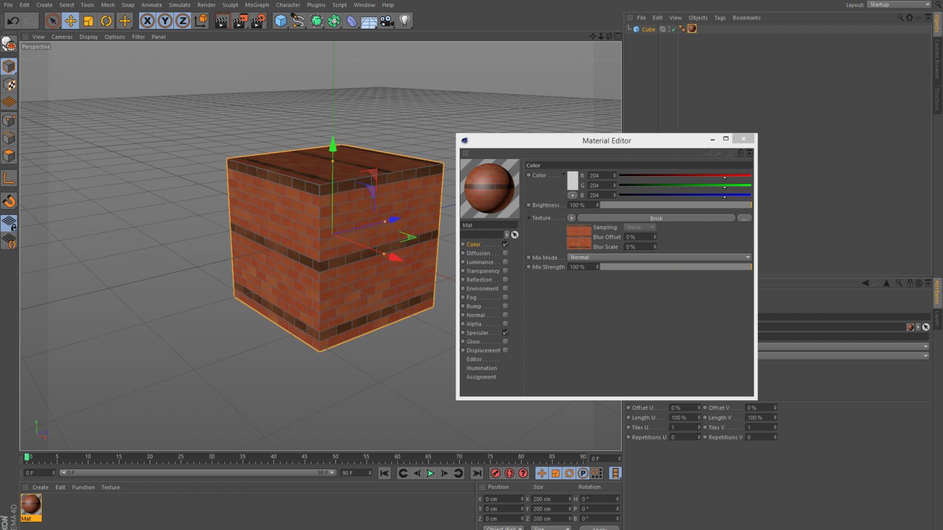Enable the Diffusion channel checkbox
This screenshot has width=943, height=530.
505,253
